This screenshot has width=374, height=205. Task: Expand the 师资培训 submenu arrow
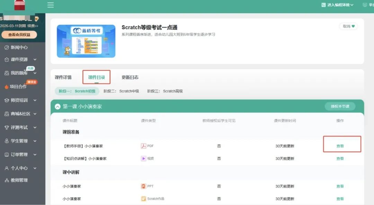(x=35, y=100)
